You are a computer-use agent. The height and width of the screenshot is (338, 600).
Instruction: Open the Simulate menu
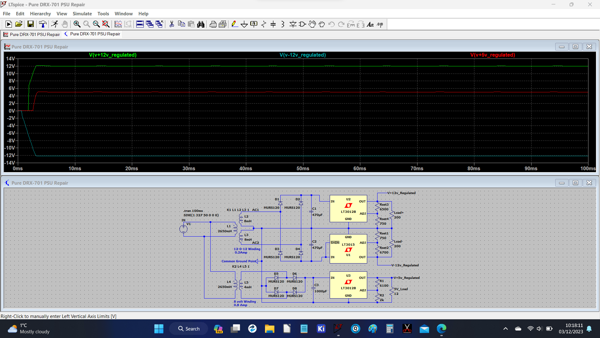[x=82, y=14]
